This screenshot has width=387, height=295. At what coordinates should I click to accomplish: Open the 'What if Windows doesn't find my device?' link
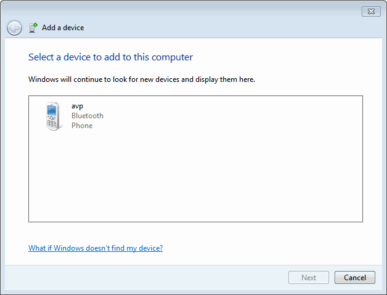[96, 248]
